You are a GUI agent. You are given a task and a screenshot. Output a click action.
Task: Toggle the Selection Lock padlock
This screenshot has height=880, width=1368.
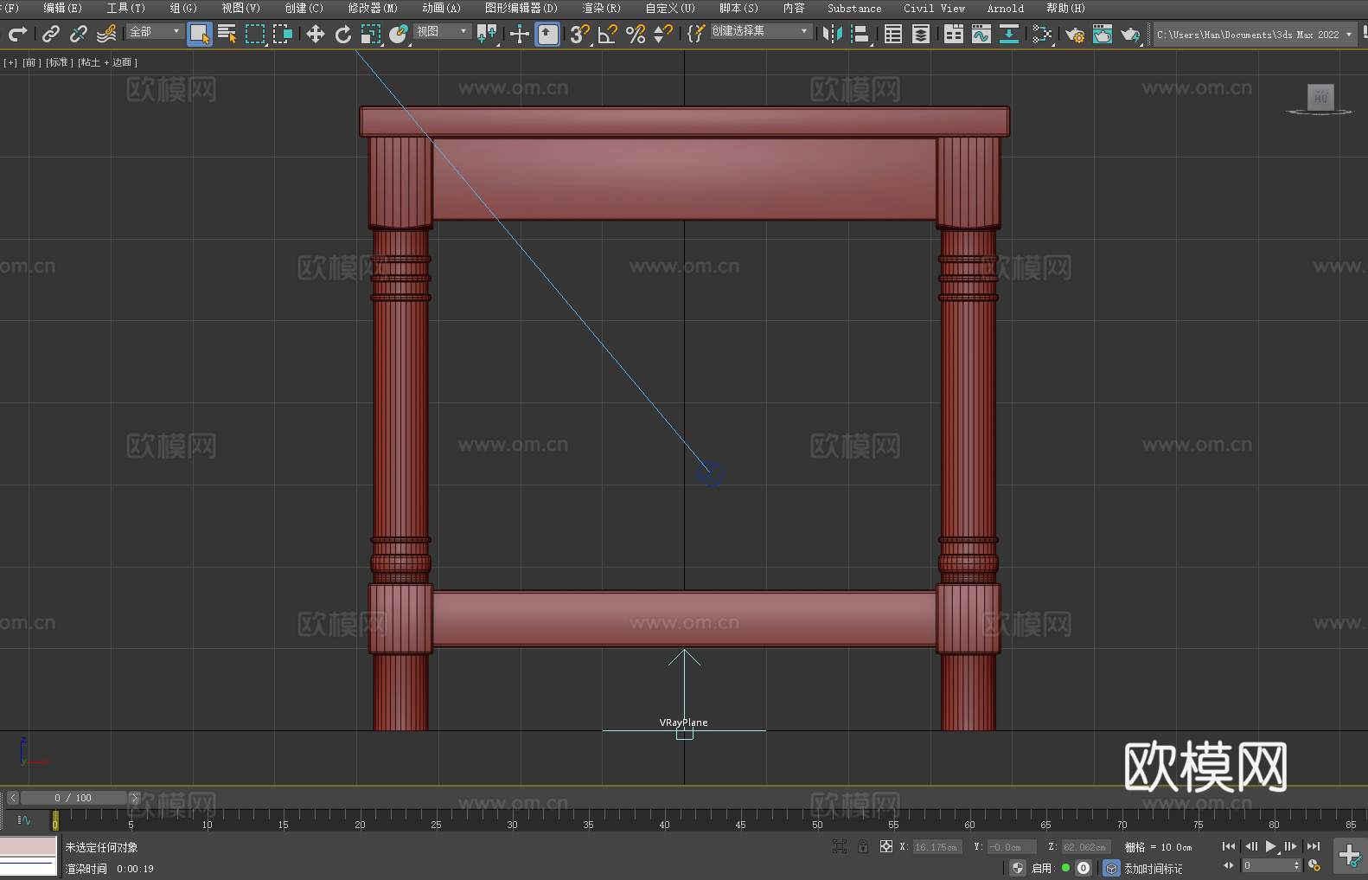(863, 847)
